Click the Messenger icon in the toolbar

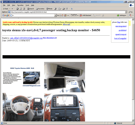(x=72, y=9)
